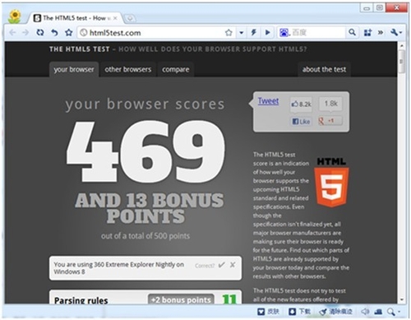This screenshot has height=320, width=411.
Task: Go back to previous page
Action: [x=12, y=33]
